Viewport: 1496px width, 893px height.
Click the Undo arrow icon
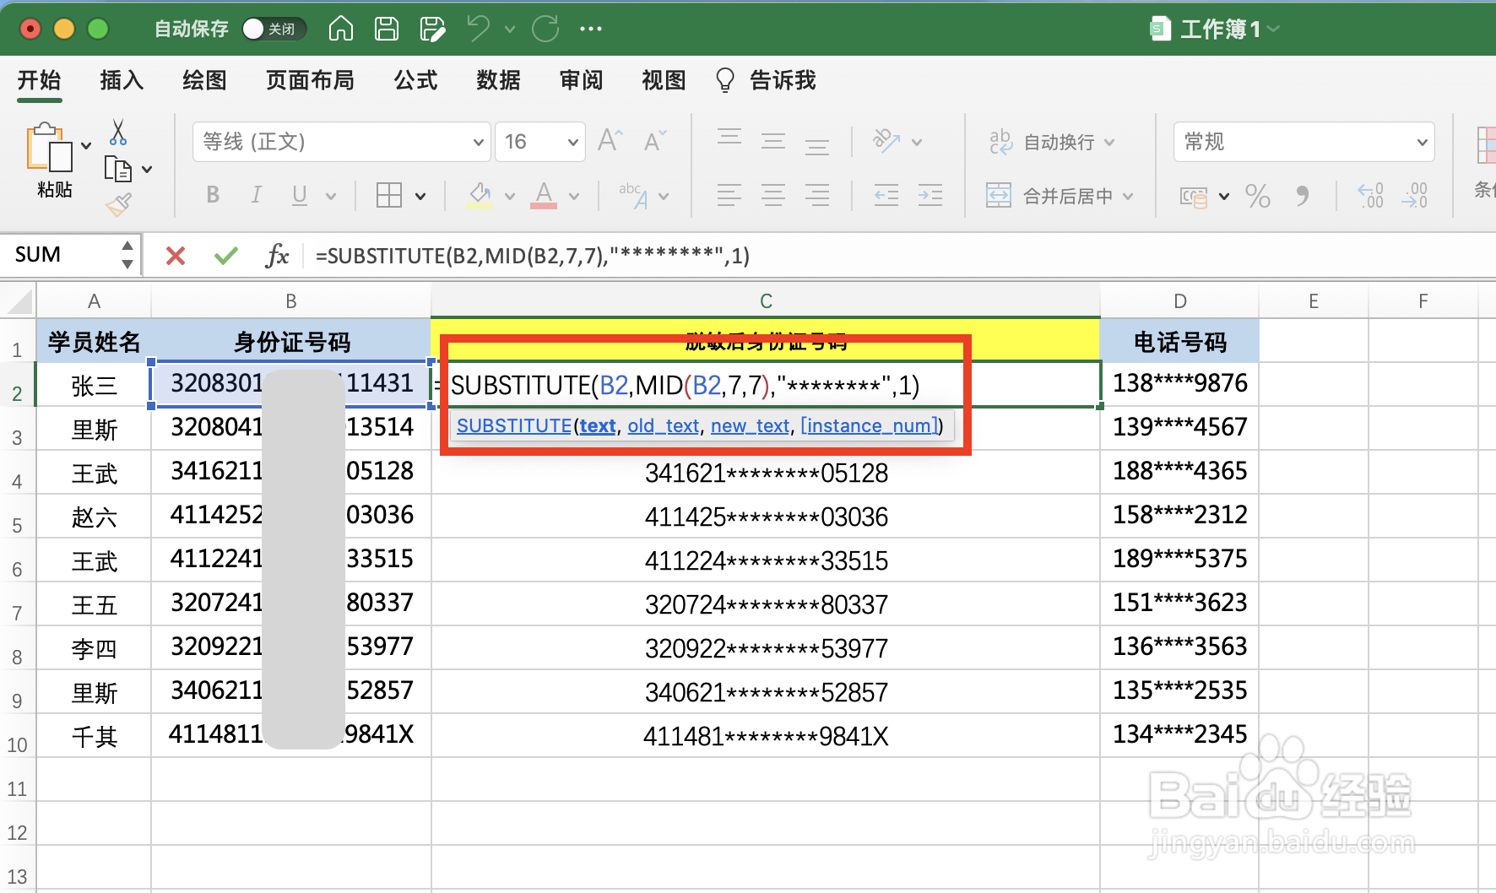click(479, 29)
